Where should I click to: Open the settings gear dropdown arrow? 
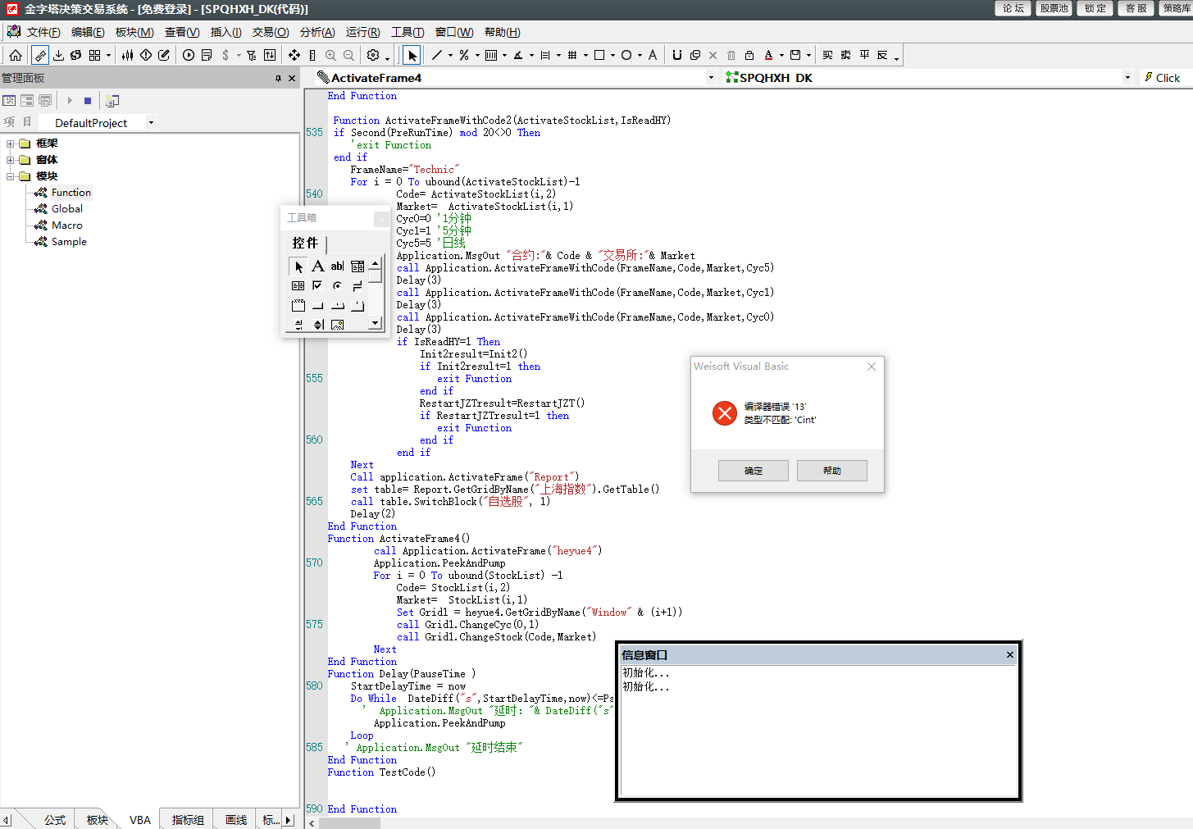click(387, 57)
